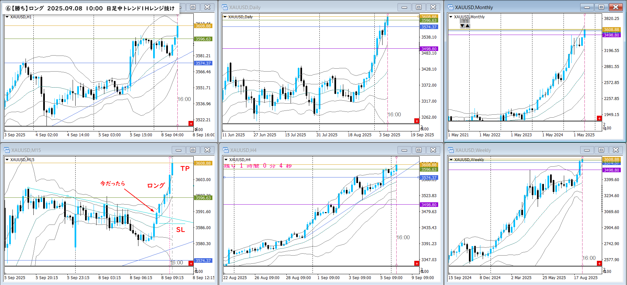627x285 pixels.
Task: Click the XAUUSD,H4 chart window icon
Action: (225, 150)
